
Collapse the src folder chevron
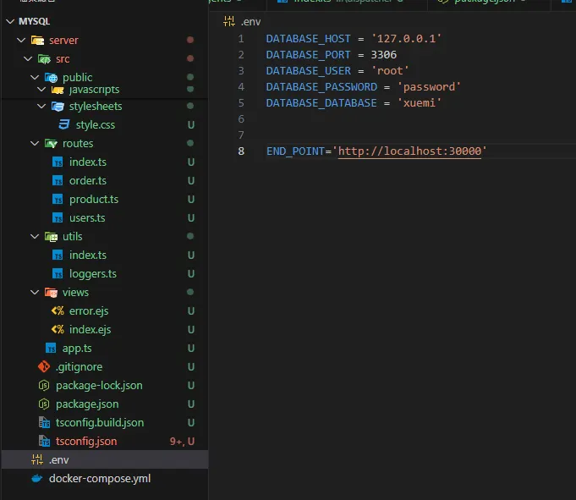28,58
